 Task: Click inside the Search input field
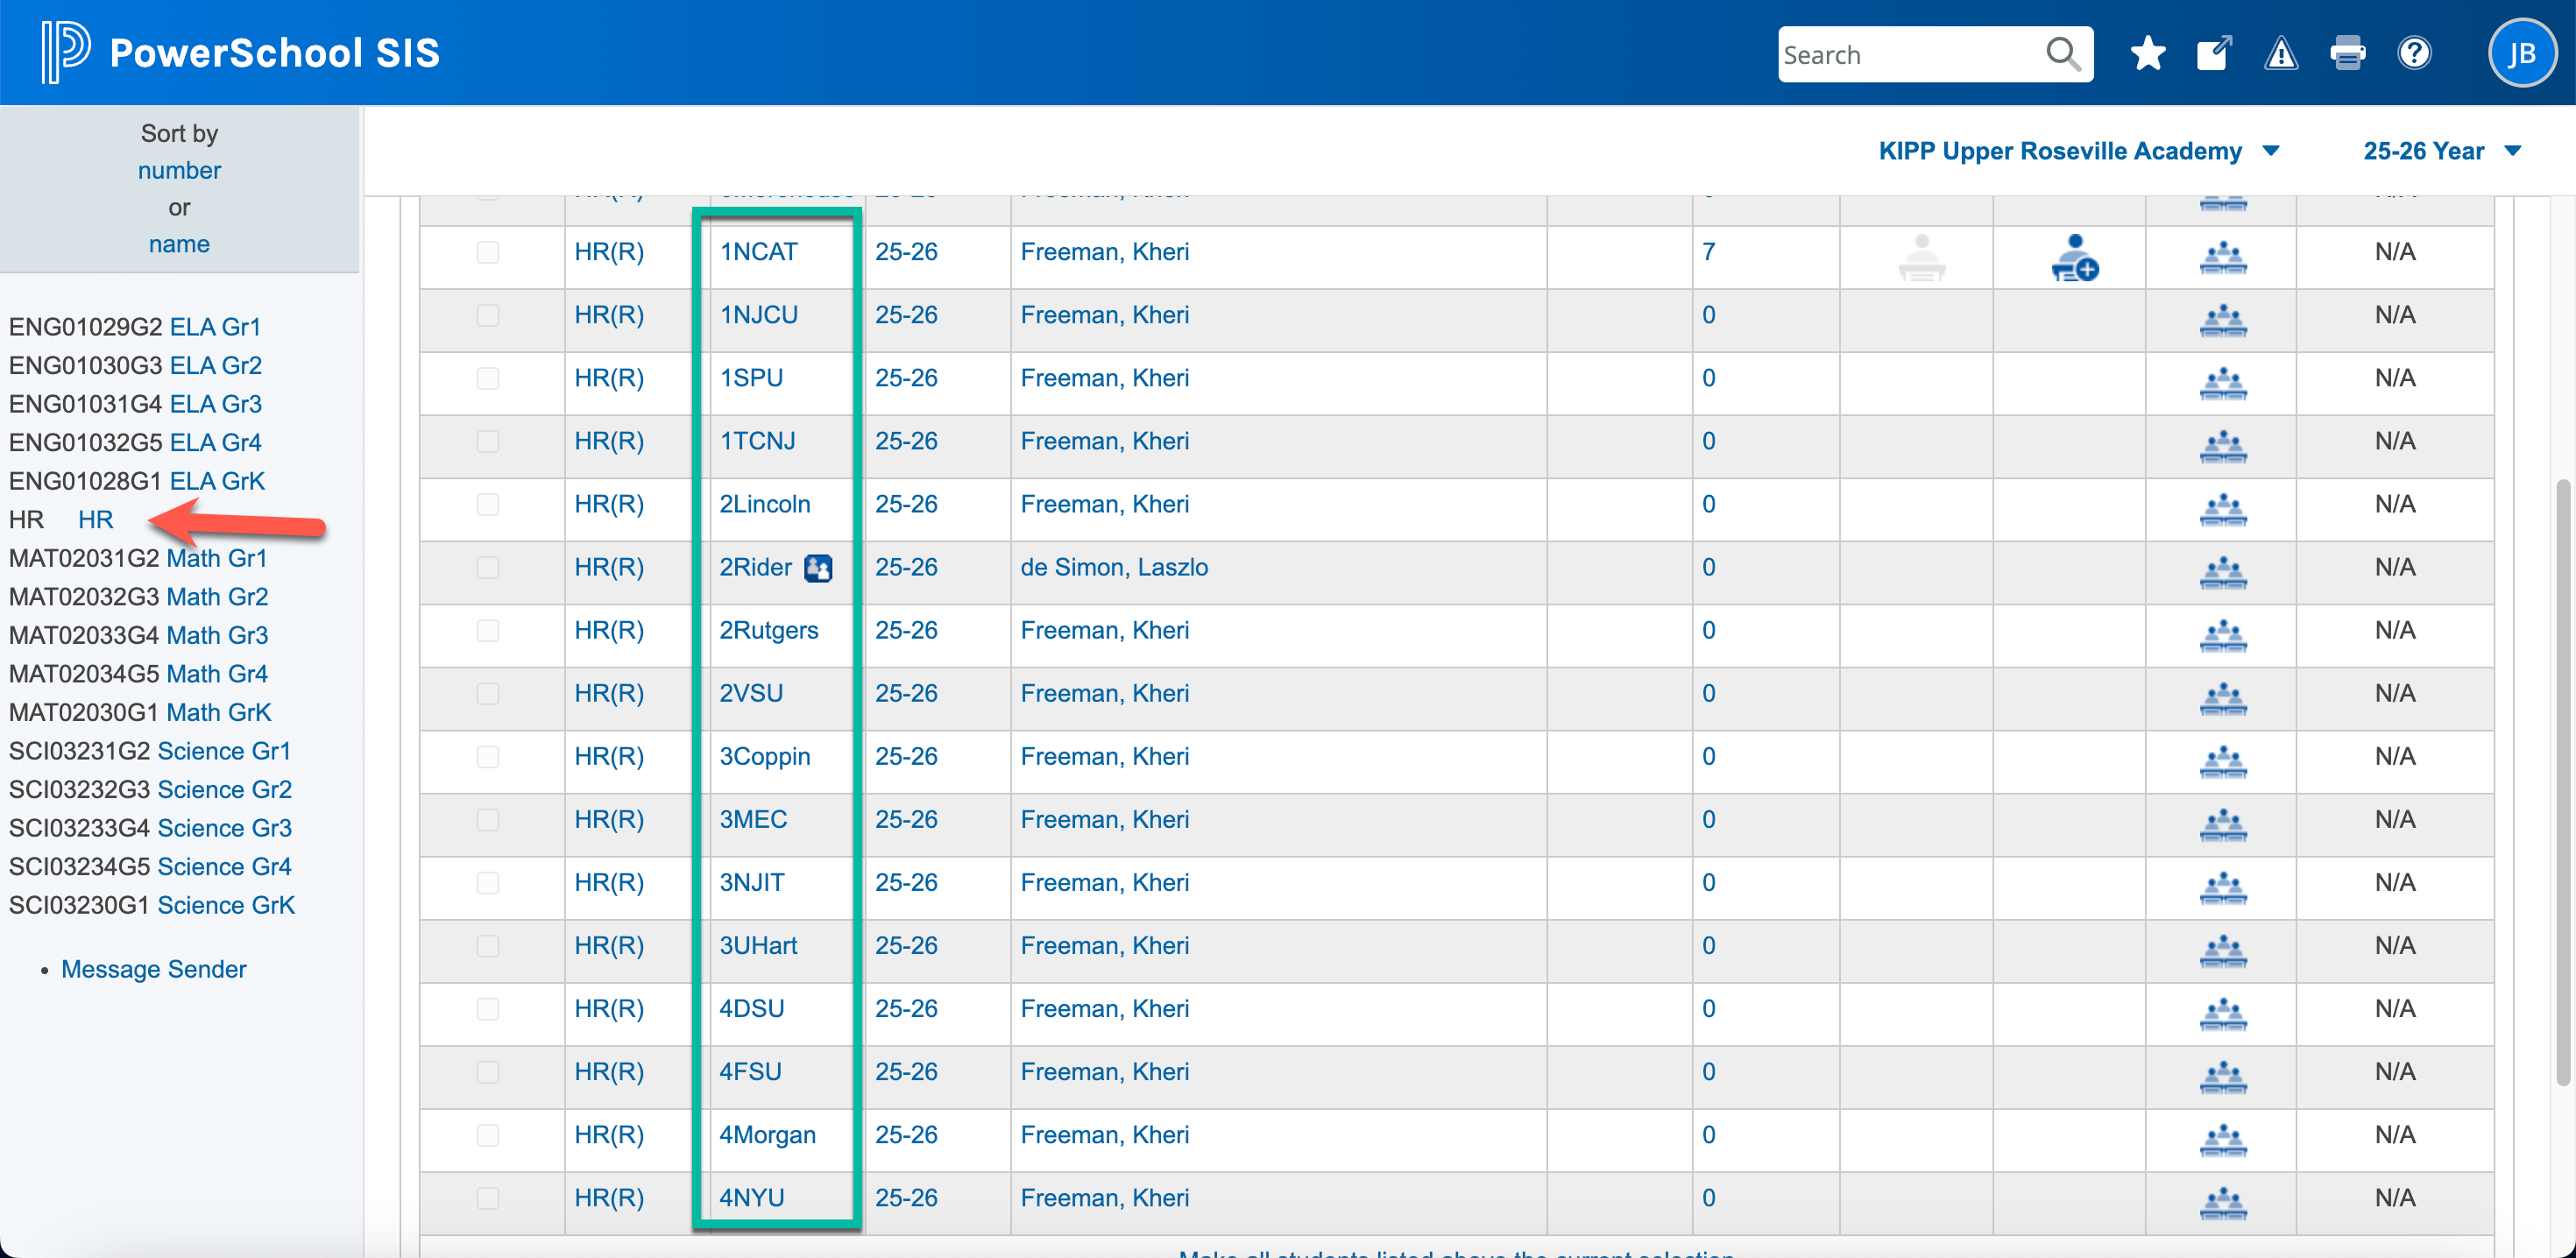tap(1910, 54)
